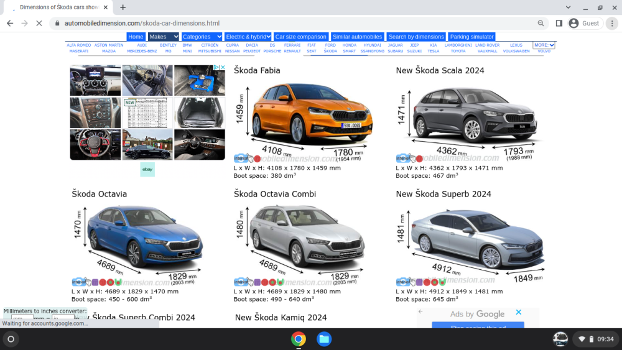Expand the Makes dropdown
The image size is (622, 350).
(x=164, y=37)
